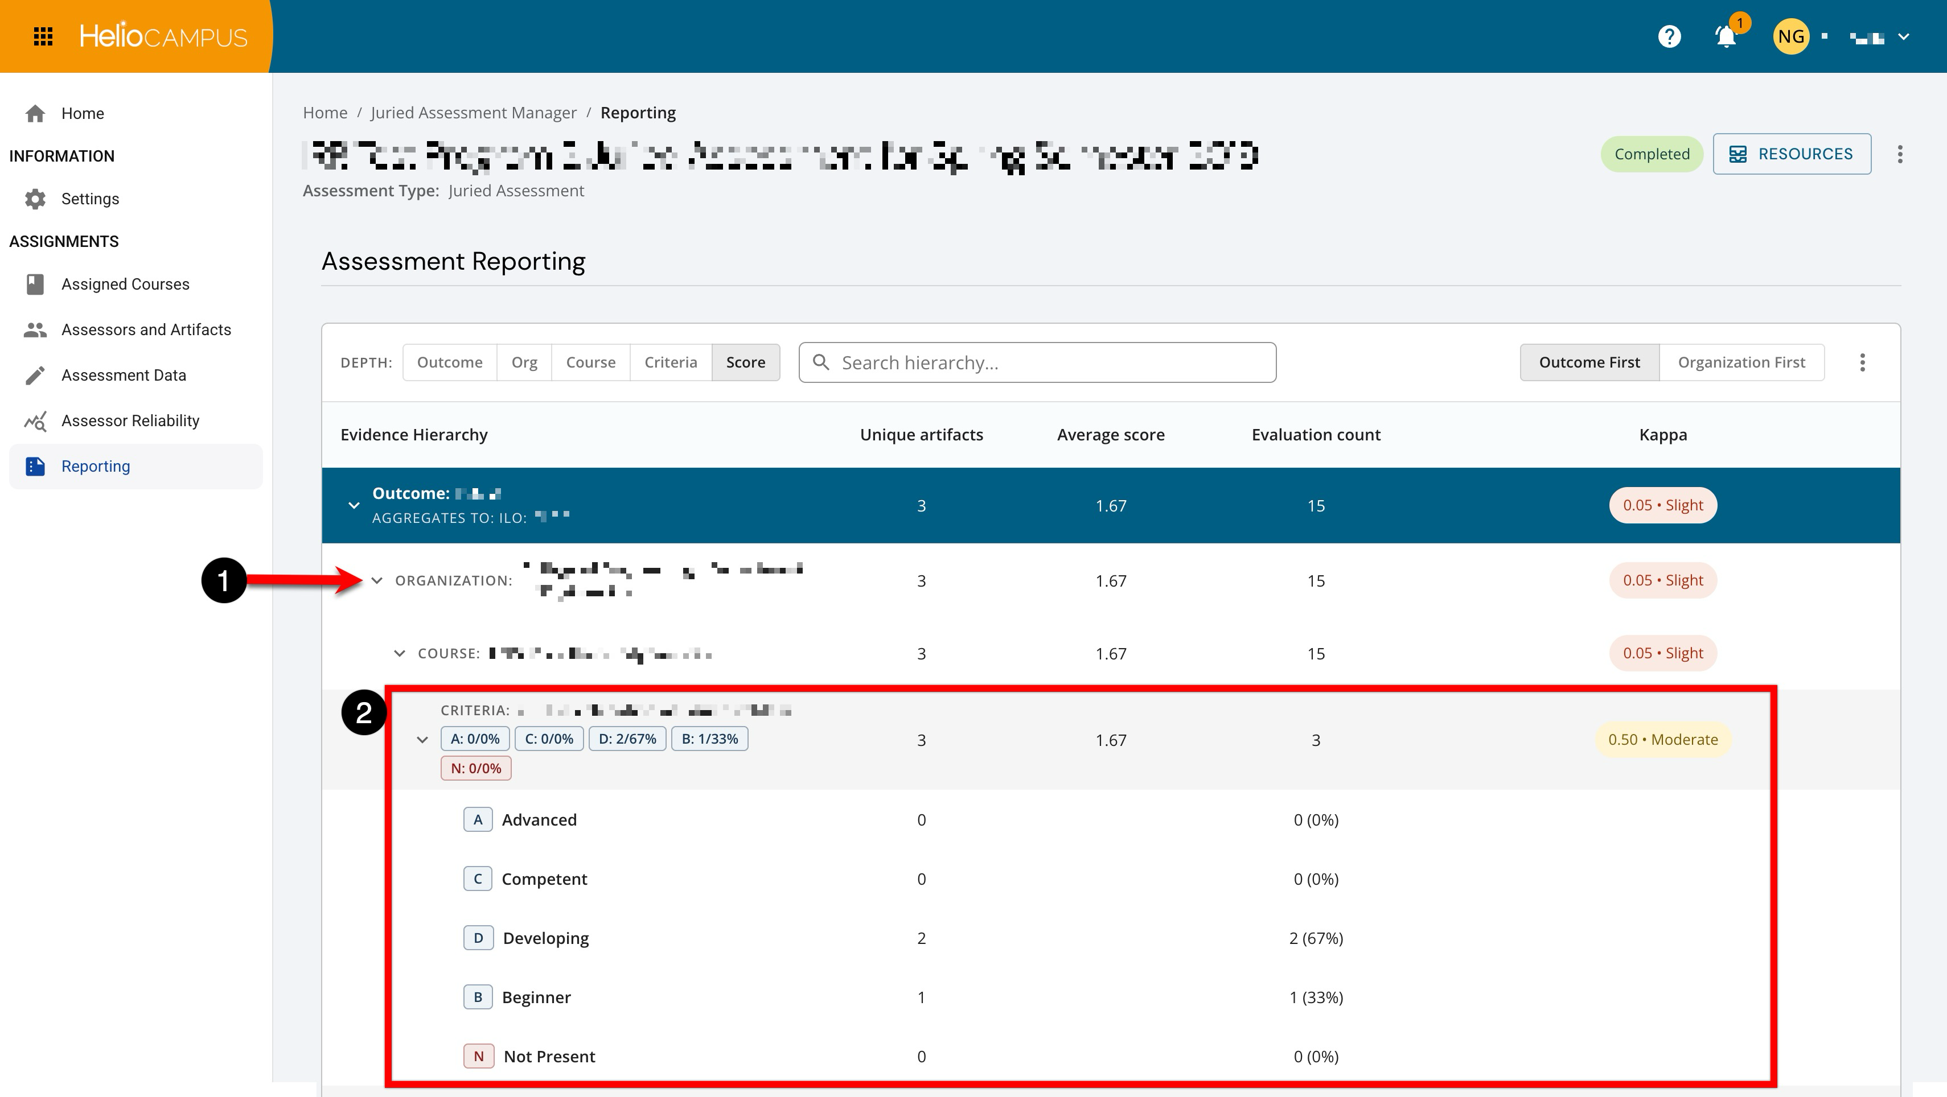Open Juried Assessment Manager breadcrumb link

tap(473, 113)
